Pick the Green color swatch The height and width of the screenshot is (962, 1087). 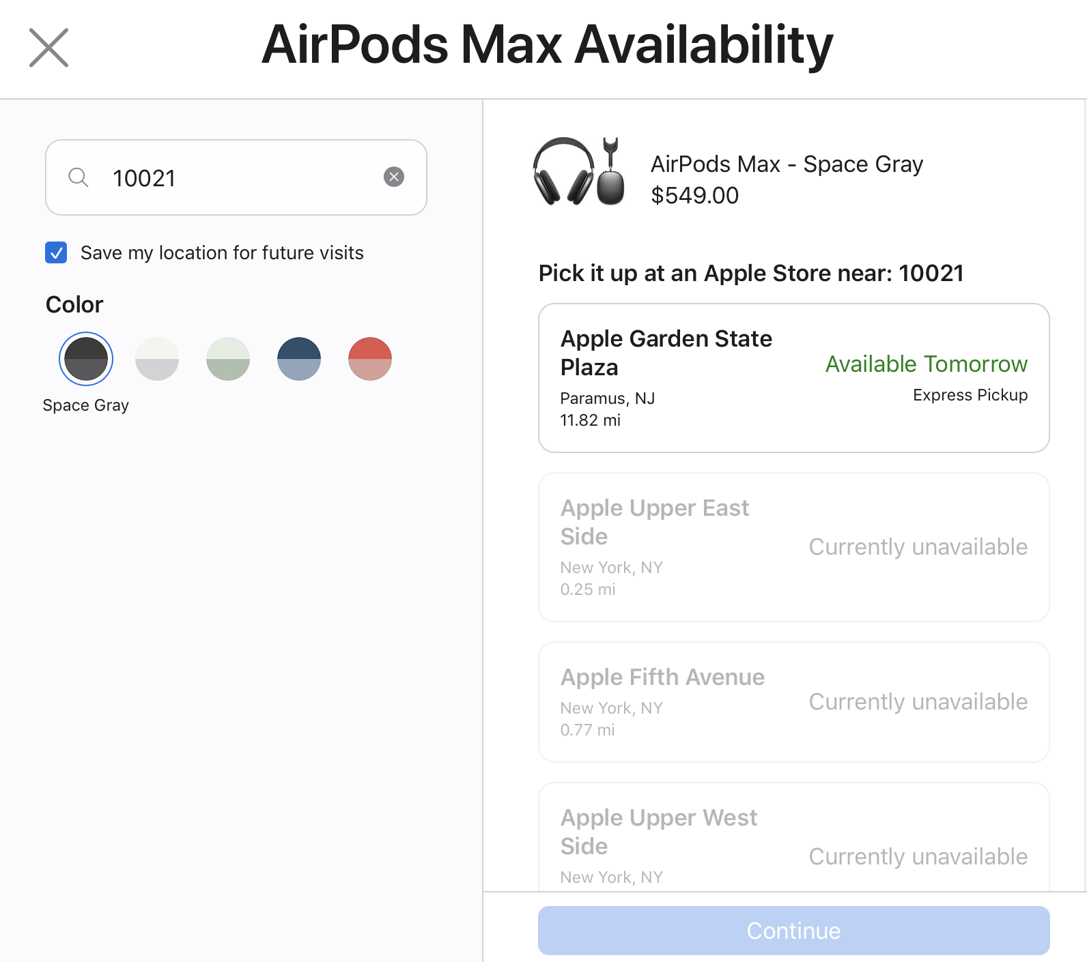tap(228, 359)
